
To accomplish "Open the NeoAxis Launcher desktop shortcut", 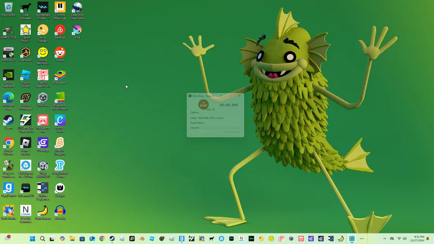I will (x=26, y=214).
